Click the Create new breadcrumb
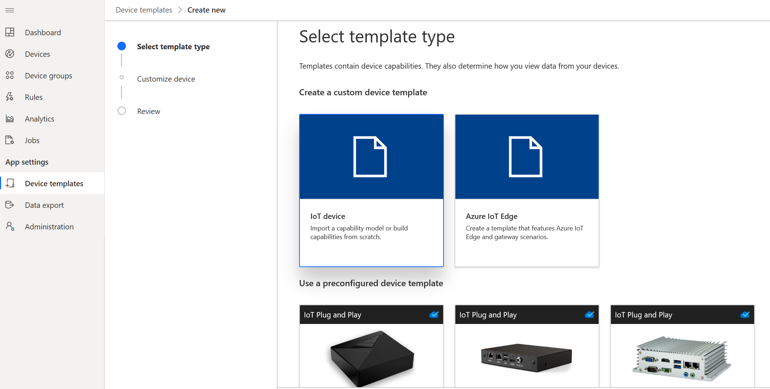Screen dimensions: 770x389 [206, 10]
